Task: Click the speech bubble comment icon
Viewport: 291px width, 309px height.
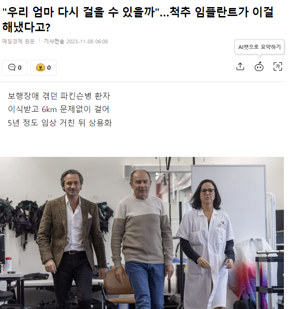Action: pos(12,67)
